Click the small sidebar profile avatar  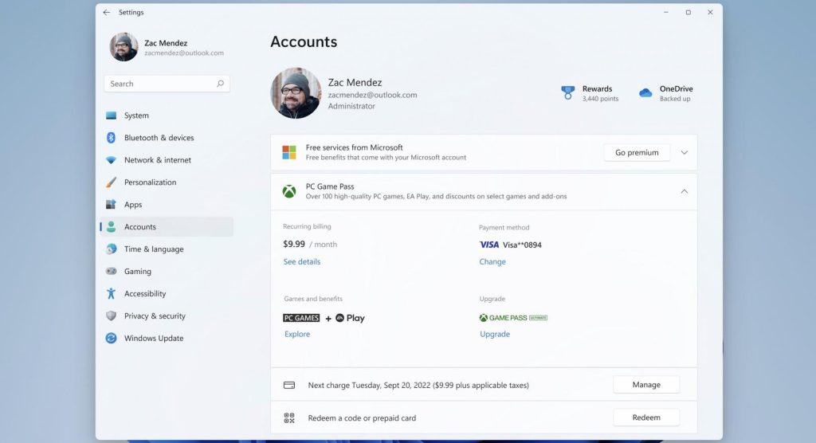[x=124, y=47]
